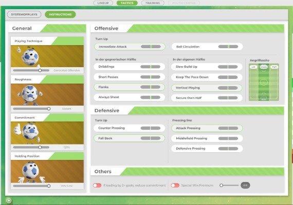Switch to the Training tab

[153, 3]
